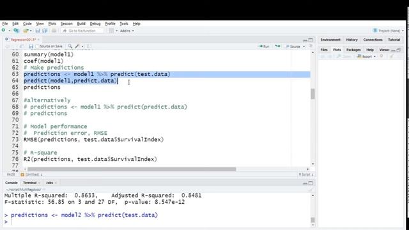This screenshot has width=409, height=230.
Task: Click the Open File folder icon
Action: [x=26, y=31]
